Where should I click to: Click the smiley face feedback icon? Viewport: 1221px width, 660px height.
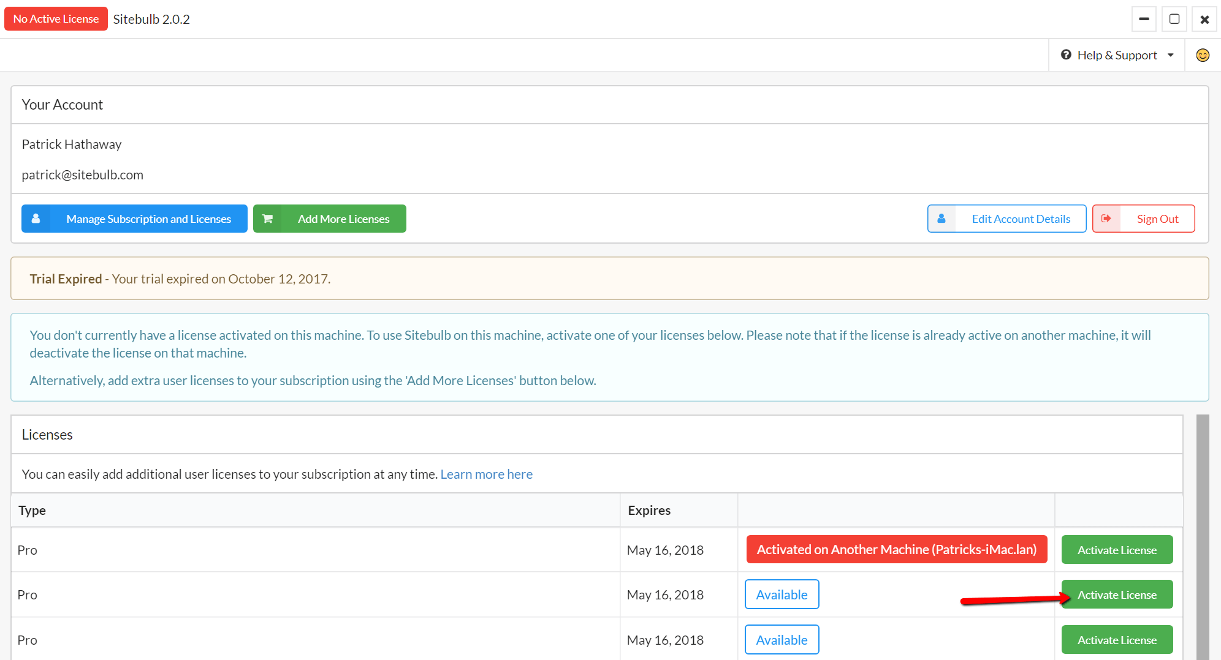point(1203,55)
